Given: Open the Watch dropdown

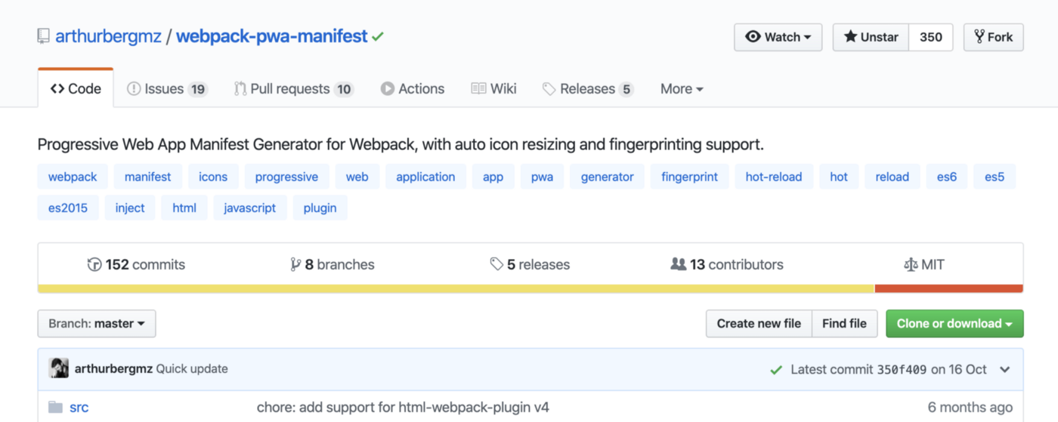Looking at the screenshot, I should [778, 37].
